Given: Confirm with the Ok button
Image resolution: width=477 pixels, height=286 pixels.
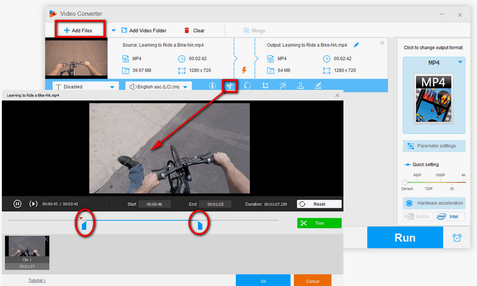Looking at the screenshot, I should pyautogui.click(x=263, y=281).
